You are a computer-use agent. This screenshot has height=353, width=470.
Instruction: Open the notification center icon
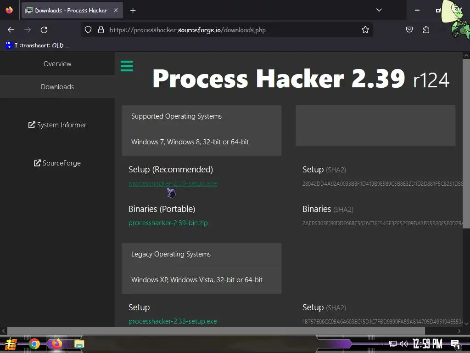coord(455,344)
